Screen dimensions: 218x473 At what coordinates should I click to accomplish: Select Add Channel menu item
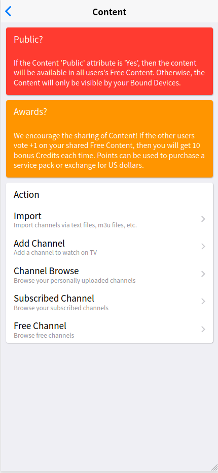(x=110, y=247)
